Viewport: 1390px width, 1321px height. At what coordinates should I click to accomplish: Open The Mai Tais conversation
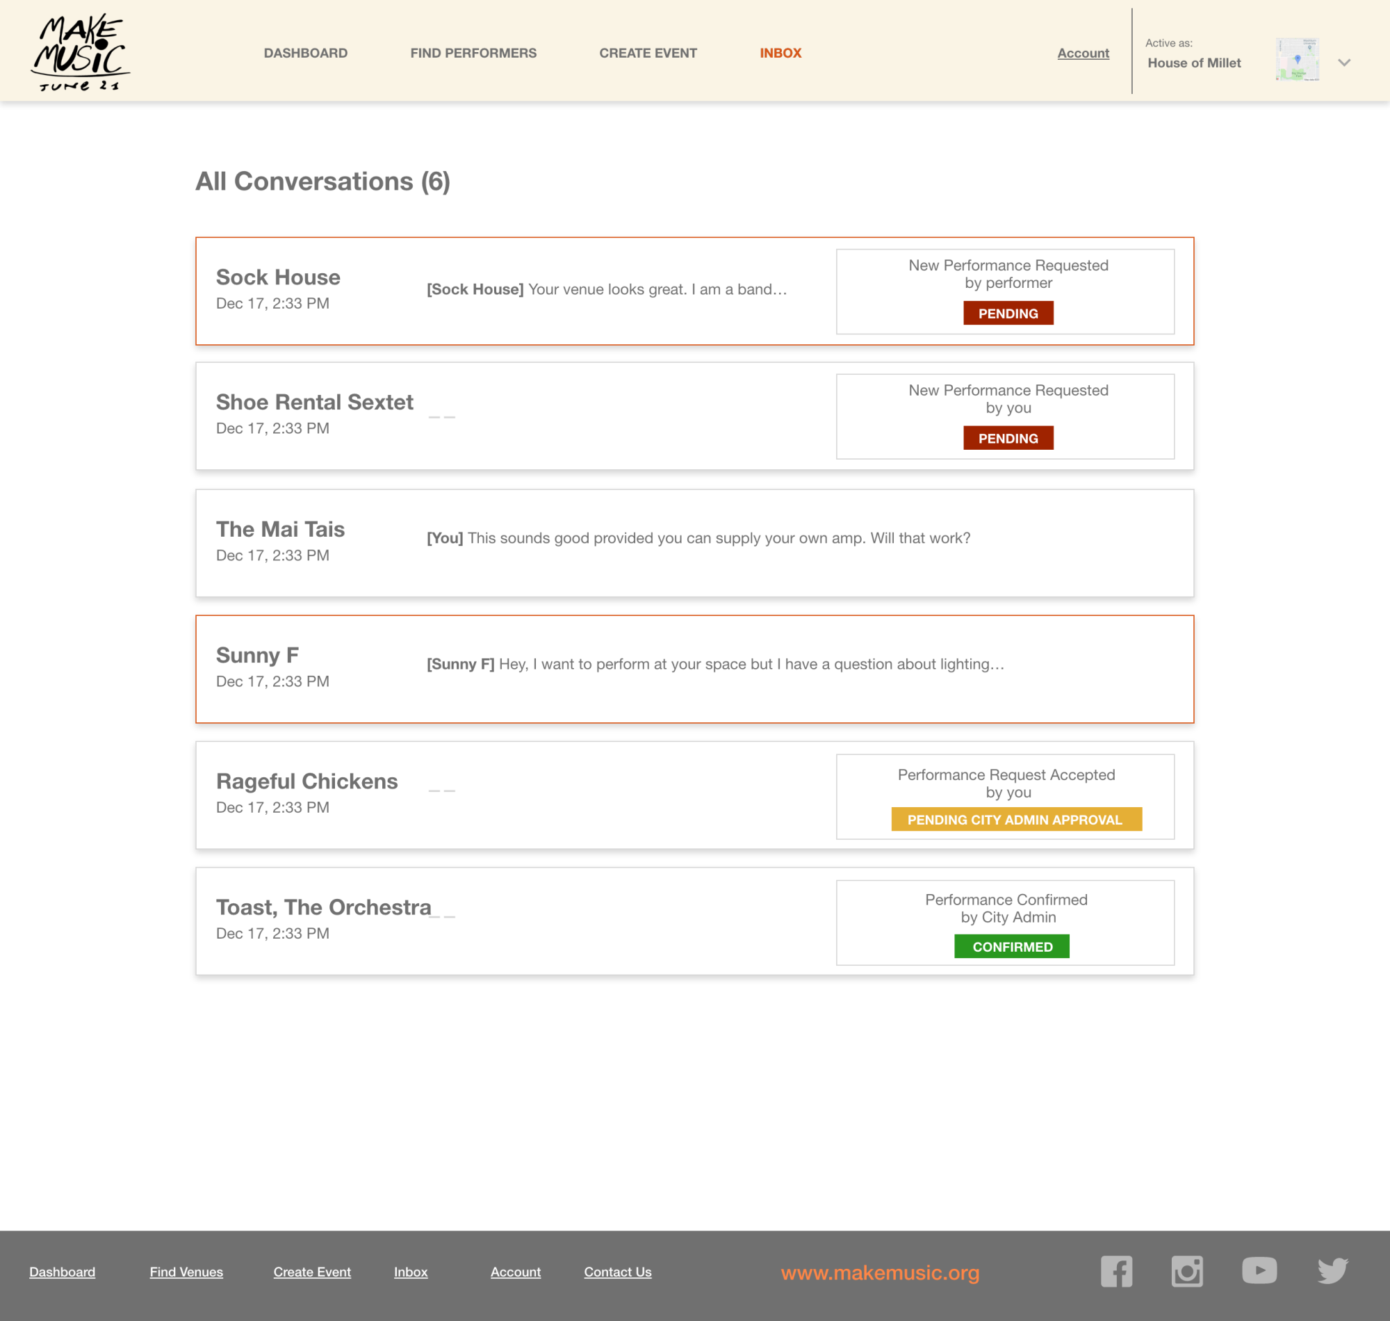tap(694, 543)
